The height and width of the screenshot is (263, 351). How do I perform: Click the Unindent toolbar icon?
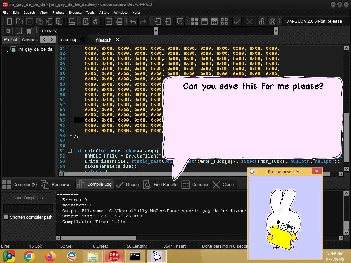[x=168, y=22]
